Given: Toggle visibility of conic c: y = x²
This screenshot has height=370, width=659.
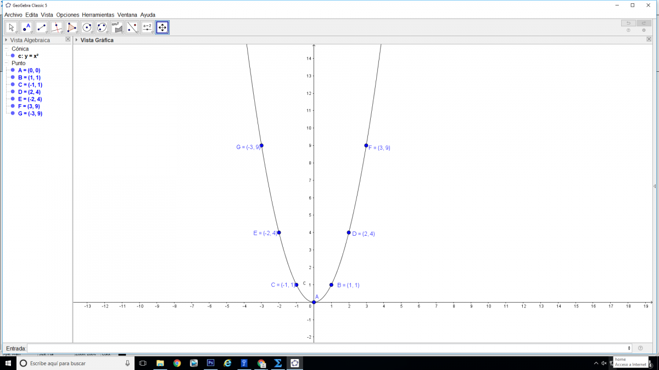Looking at the screenshot, I should [x=13, y=55].
